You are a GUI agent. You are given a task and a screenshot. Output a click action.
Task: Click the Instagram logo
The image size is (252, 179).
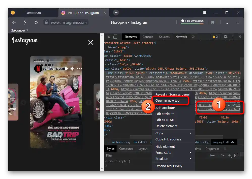25,40
